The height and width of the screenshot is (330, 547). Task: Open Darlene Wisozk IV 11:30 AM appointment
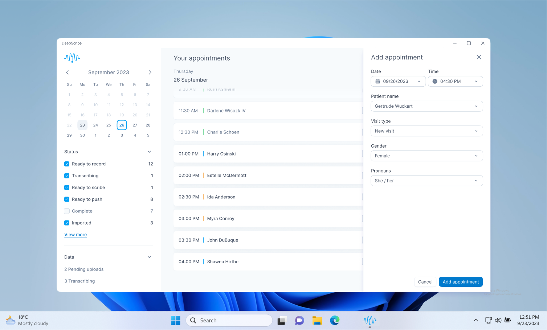[x=268, y=111]
